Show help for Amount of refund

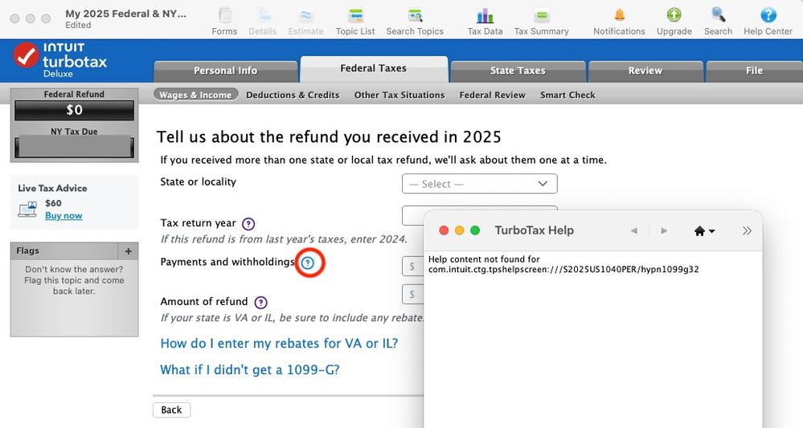pos(260,302)
